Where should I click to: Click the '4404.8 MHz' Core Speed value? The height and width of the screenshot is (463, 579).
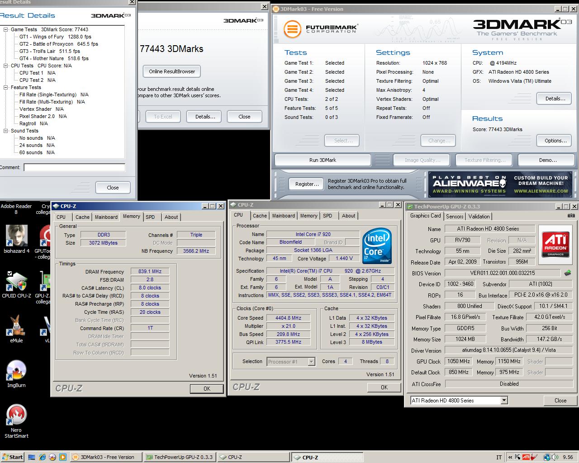point(288,318)
